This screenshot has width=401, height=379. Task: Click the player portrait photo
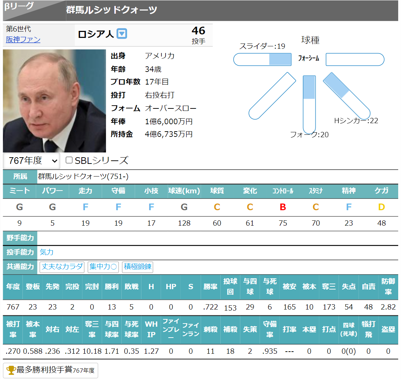tap(54, 101)
